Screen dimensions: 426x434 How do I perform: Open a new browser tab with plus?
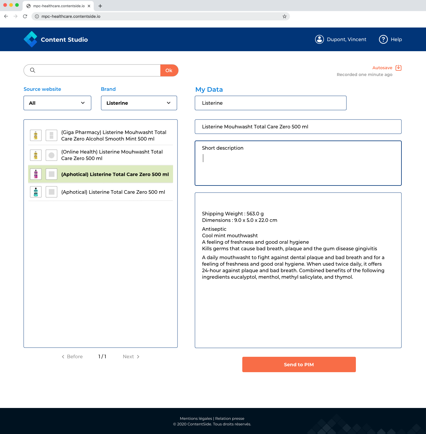[100, 6]
